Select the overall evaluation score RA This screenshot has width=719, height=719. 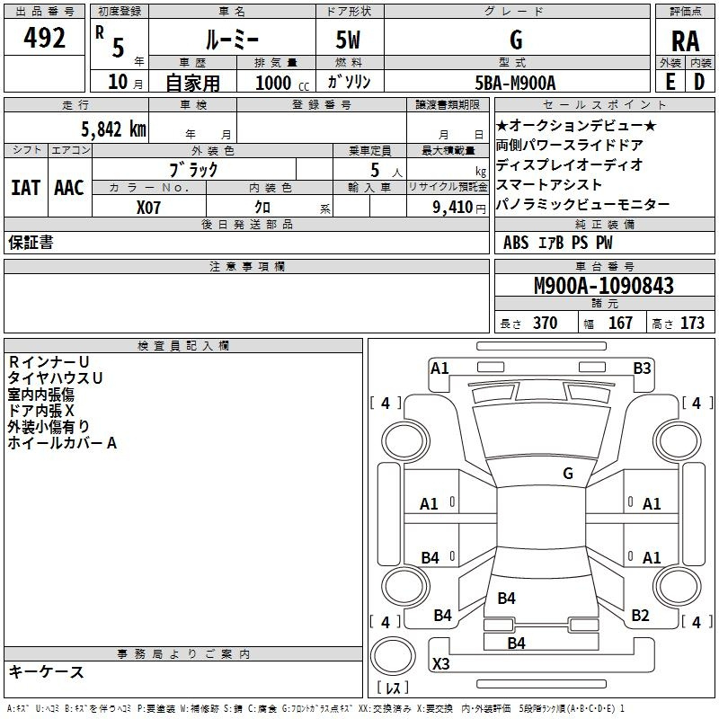point(685,41)
